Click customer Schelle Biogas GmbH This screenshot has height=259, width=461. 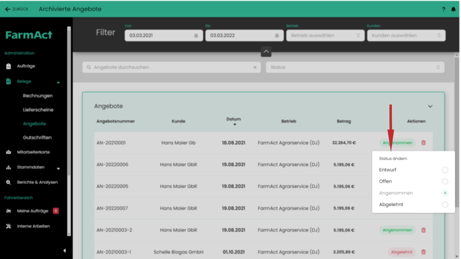point(178,252)
